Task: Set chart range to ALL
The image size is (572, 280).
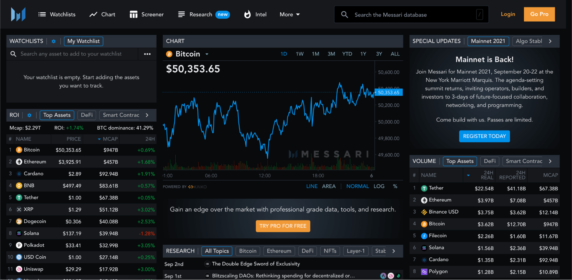Action: tap(395, 54)
